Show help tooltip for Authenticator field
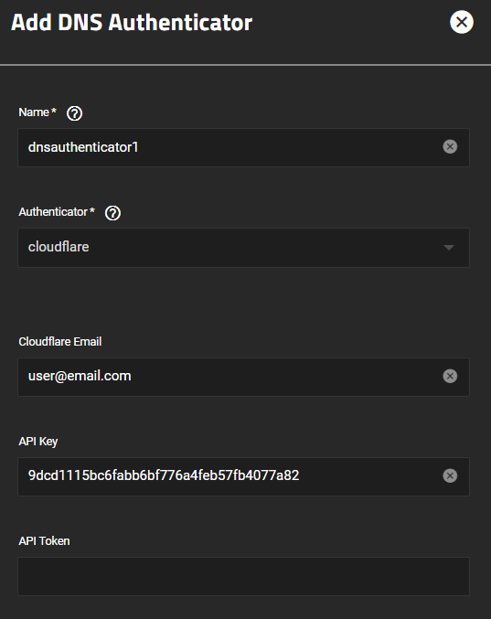This screenshot has width=491, height=619. (112, 213)
